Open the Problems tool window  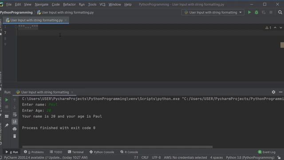(x=34, y=152)
